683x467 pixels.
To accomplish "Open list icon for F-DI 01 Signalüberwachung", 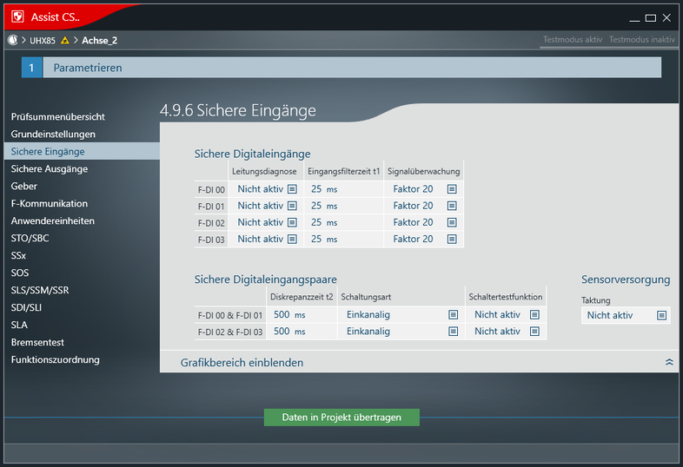I will click(x=452, y=206).
